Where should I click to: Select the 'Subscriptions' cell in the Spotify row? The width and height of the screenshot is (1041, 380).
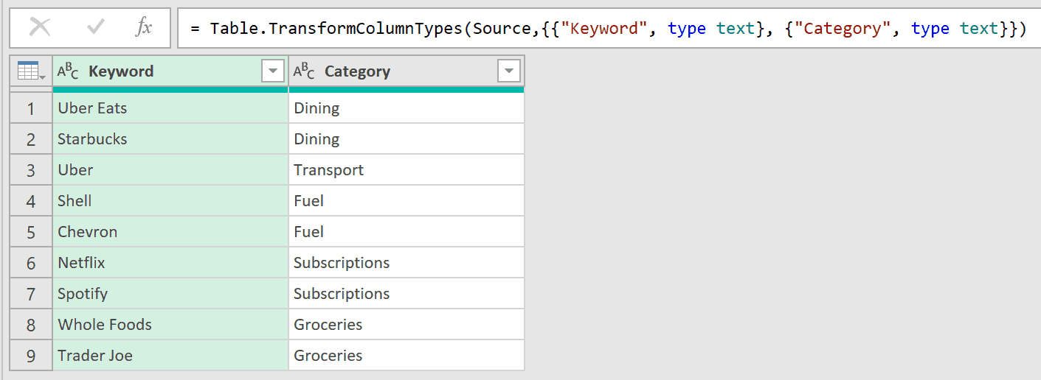(x=407, y=294)
